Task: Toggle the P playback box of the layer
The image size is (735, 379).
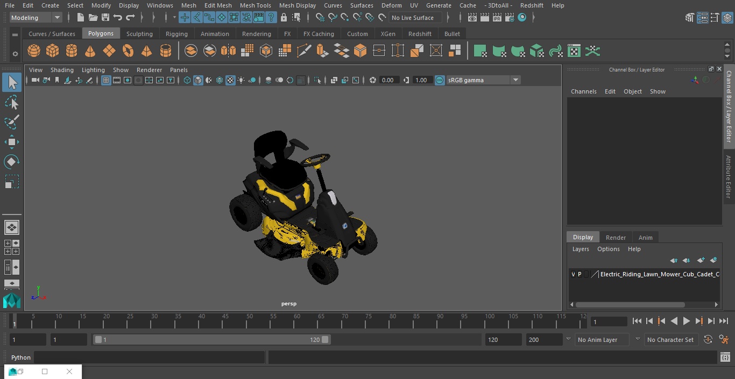Action: [579, 274]
